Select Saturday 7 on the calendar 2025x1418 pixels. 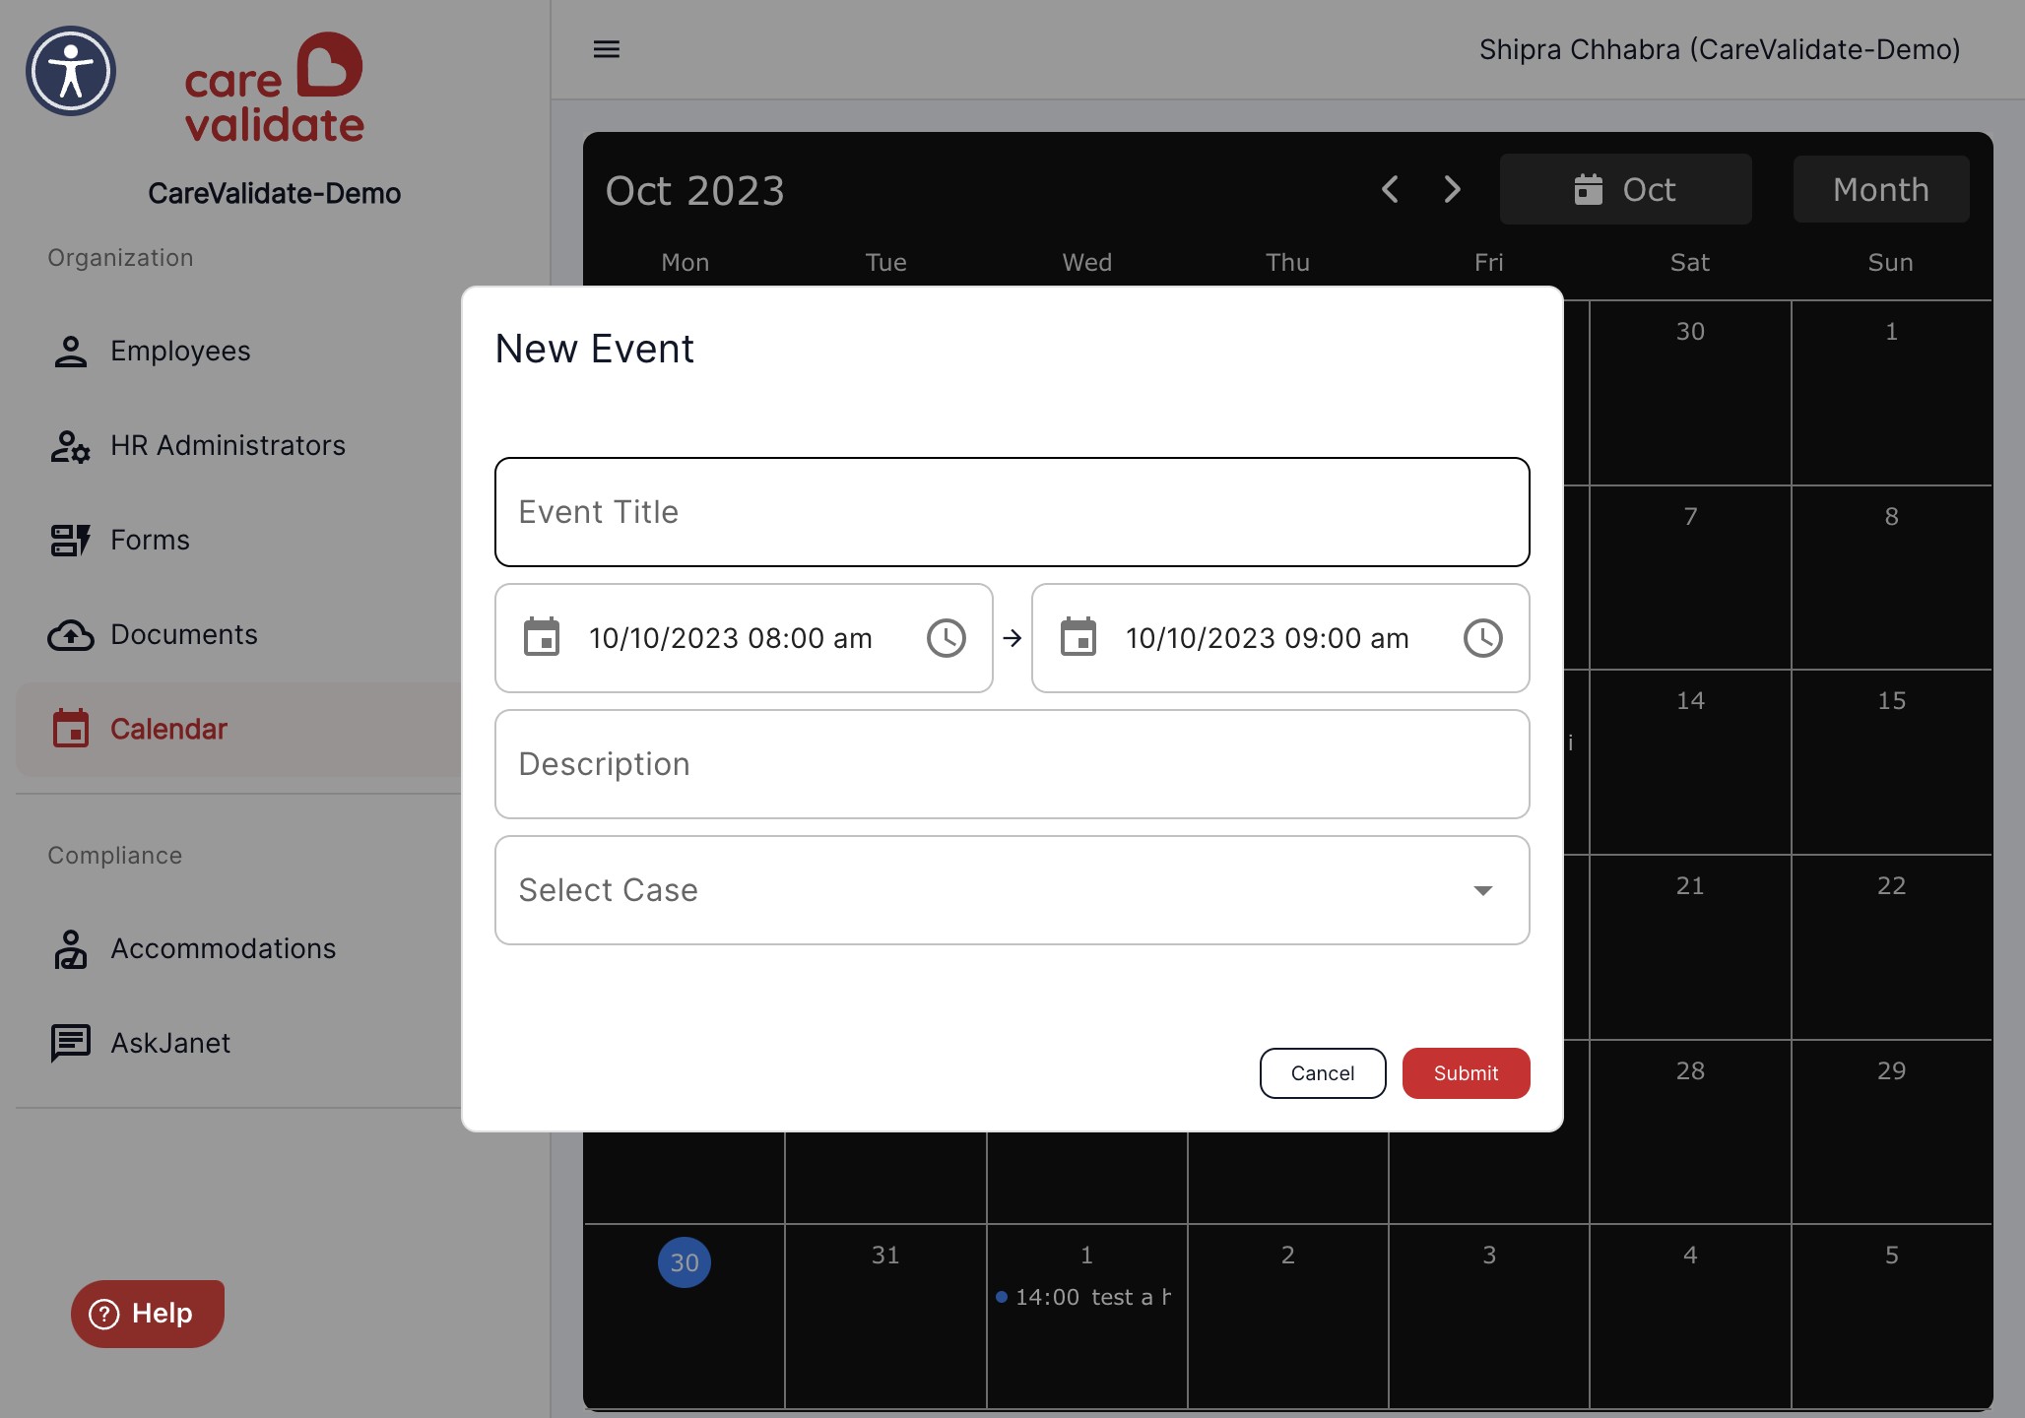coord(1690,517)
